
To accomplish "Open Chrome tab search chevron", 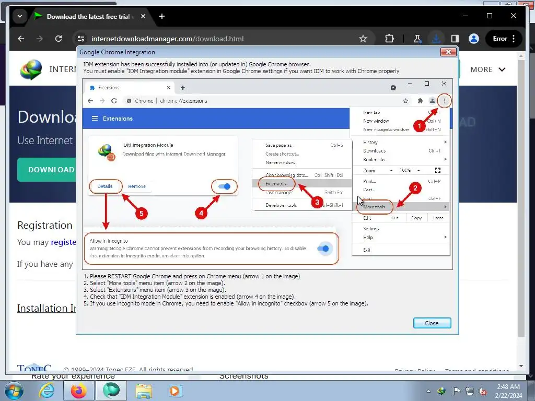I will click(x=20, y=16).
